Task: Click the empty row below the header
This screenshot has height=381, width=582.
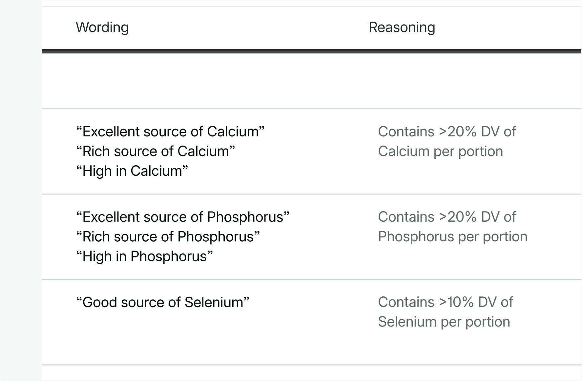Action: pos(312,81)
